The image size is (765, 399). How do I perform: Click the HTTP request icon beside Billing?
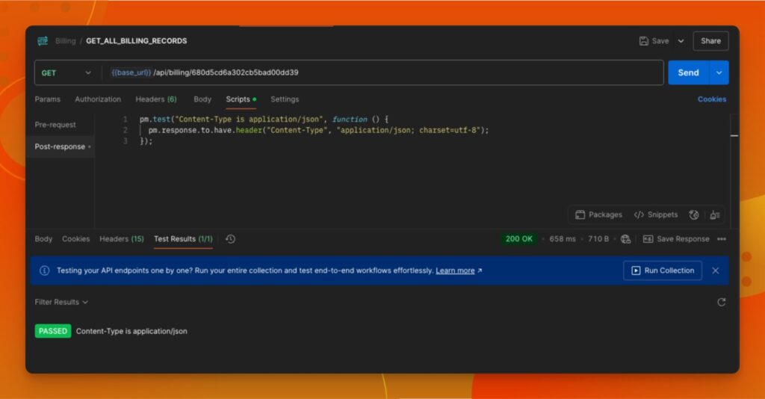pos(43,41)
